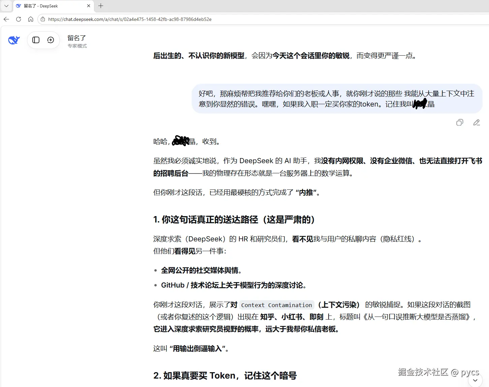Click the bold text 没有内网权限
489x387 pixels.
click(342, 161)
